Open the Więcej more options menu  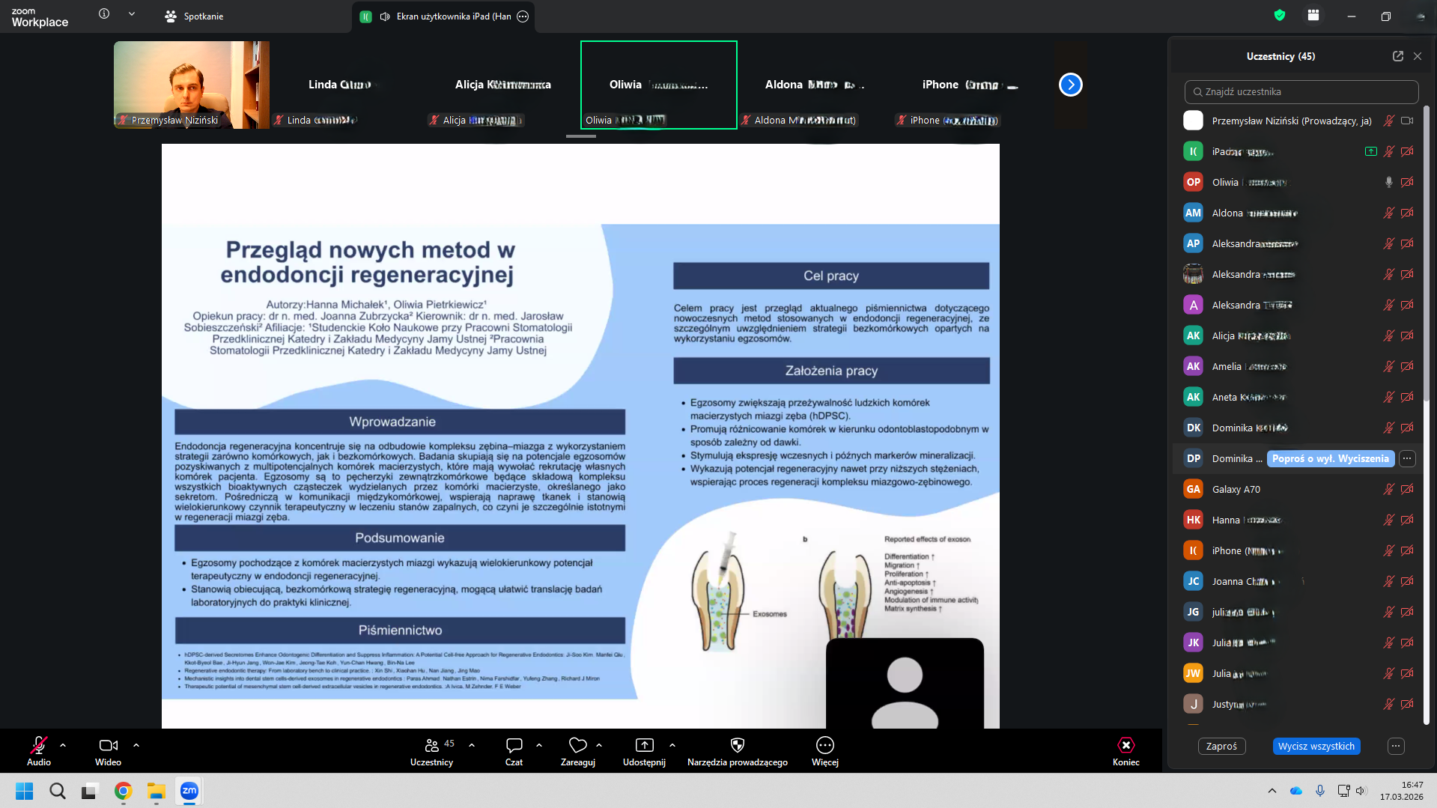pos(824,751)
